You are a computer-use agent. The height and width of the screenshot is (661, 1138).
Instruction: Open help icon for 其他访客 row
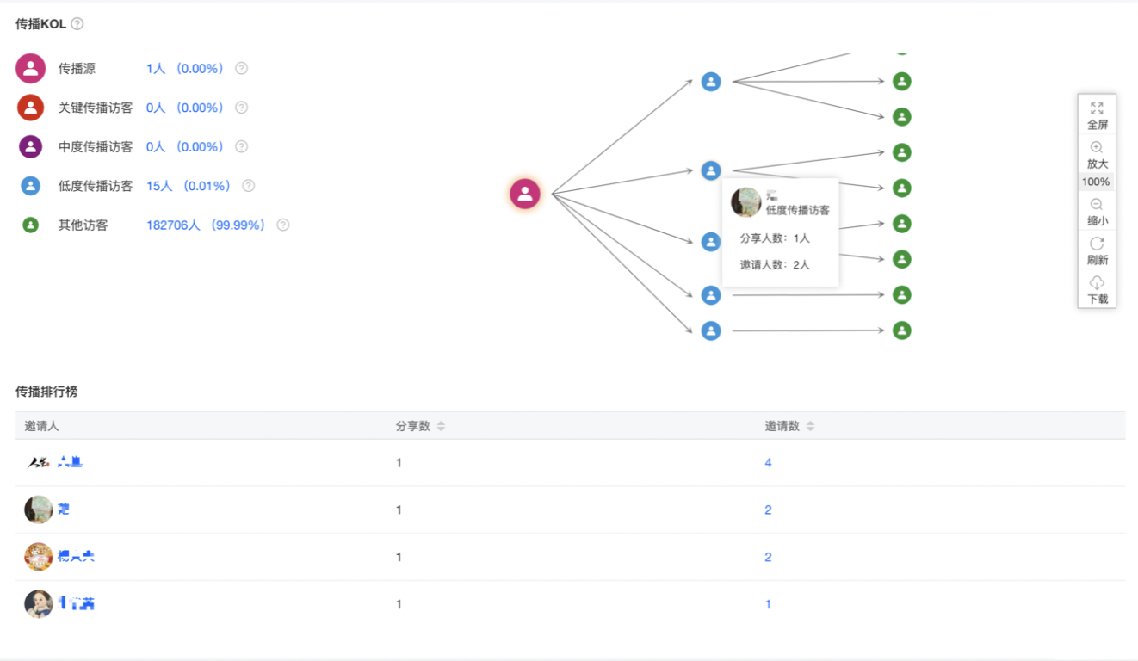tap(283, 225)
